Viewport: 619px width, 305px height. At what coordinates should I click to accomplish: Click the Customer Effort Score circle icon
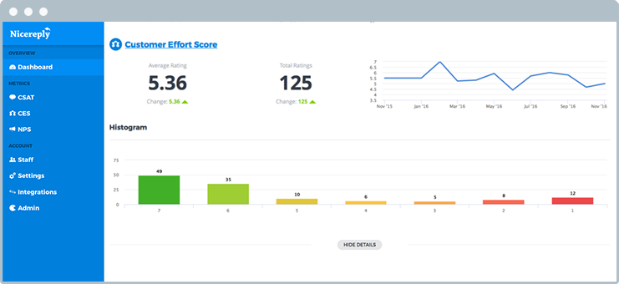pyautogui.click(x=115, y=44)
